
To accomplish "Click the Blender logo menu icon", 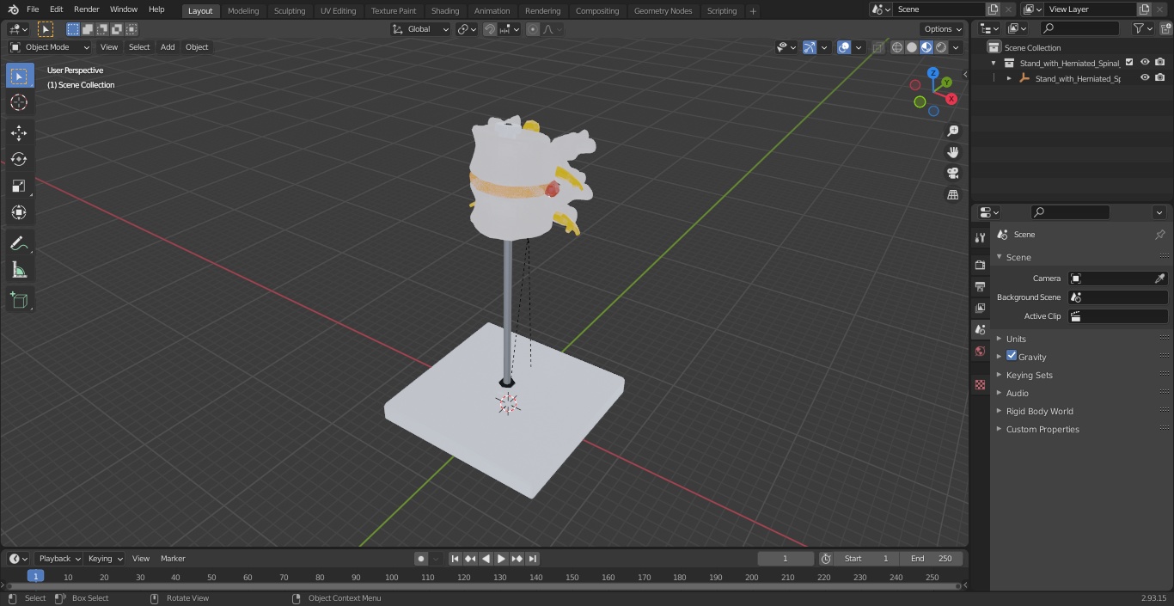I will point(13,9).
